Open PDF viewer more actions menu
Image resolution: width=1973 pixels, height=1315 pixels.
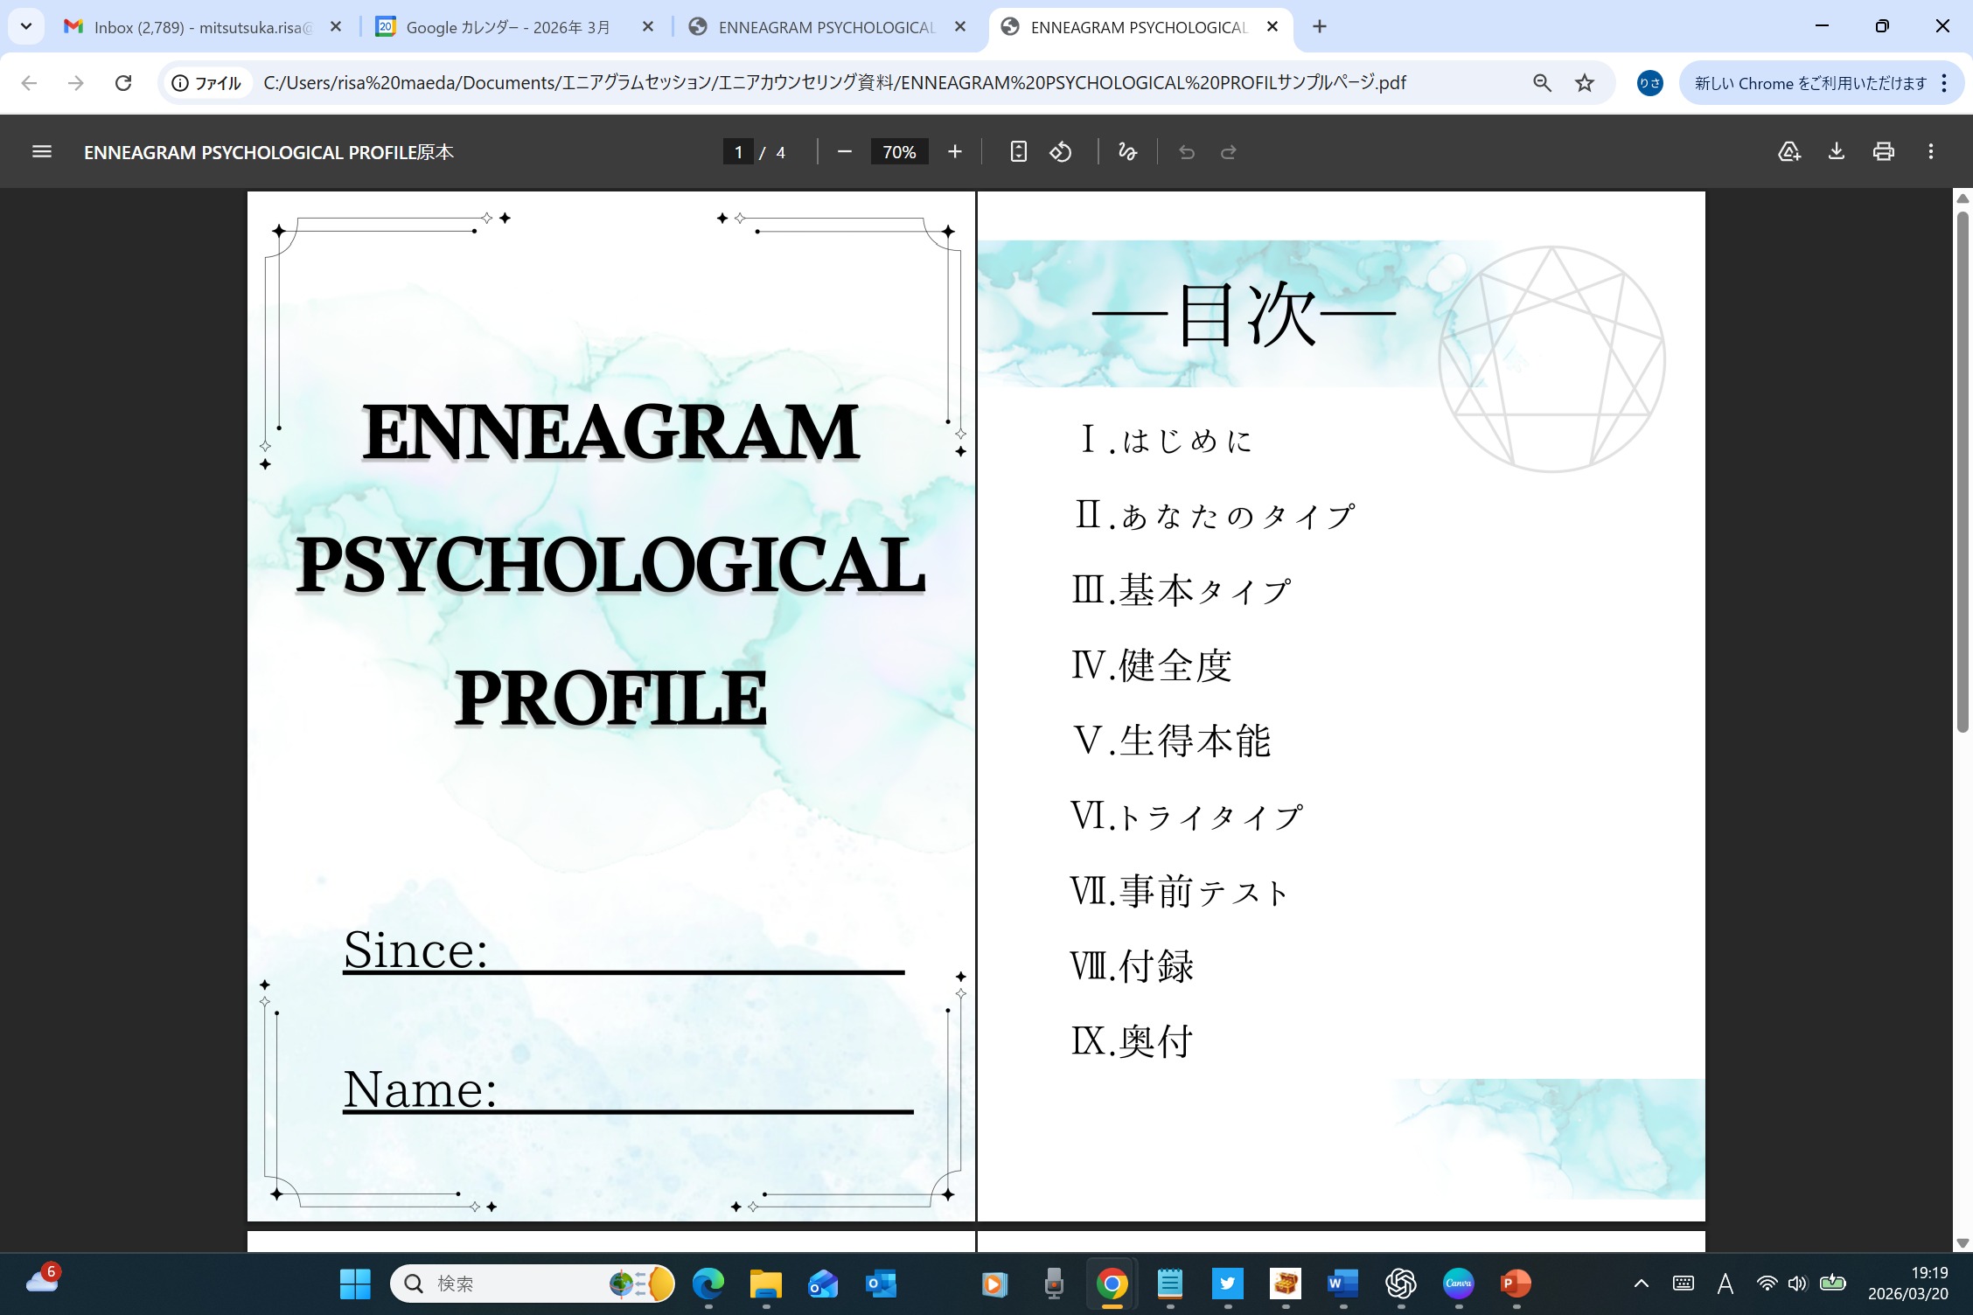[x=1930, y=152]
